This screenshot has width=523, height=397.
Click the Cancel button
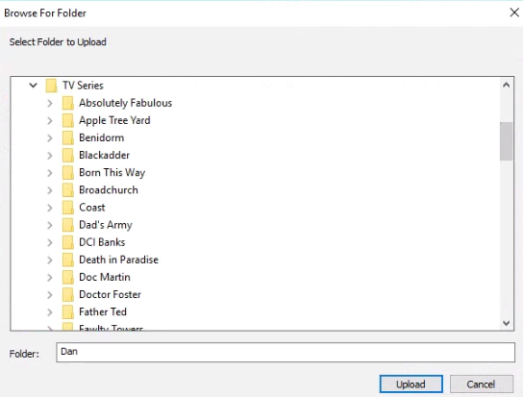[x=481, y=384]
